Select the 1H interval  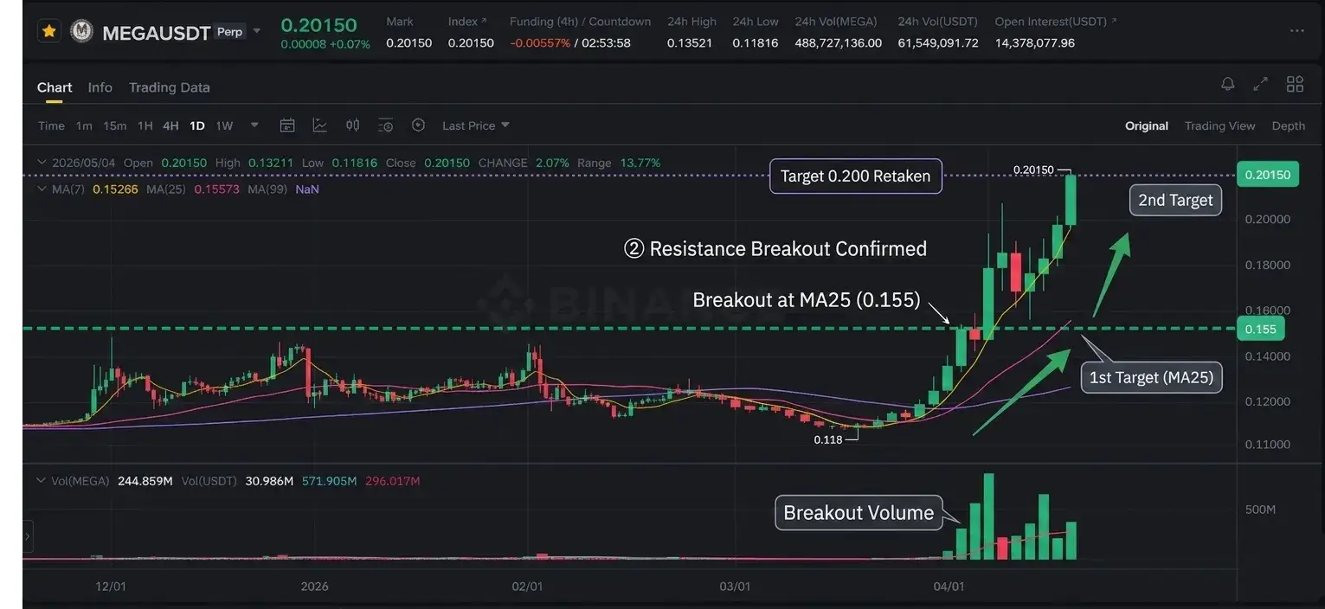145,125
